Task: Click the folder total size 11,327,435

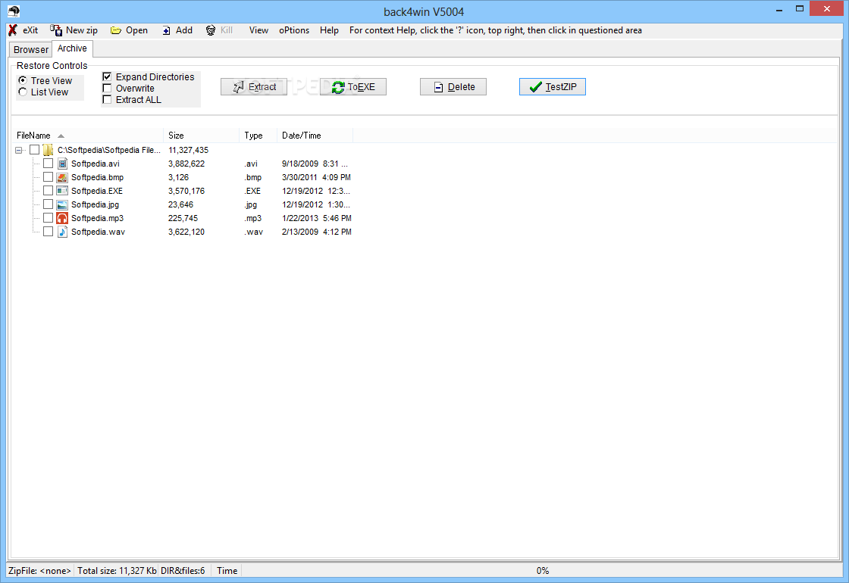Action: tap(189, 150)
